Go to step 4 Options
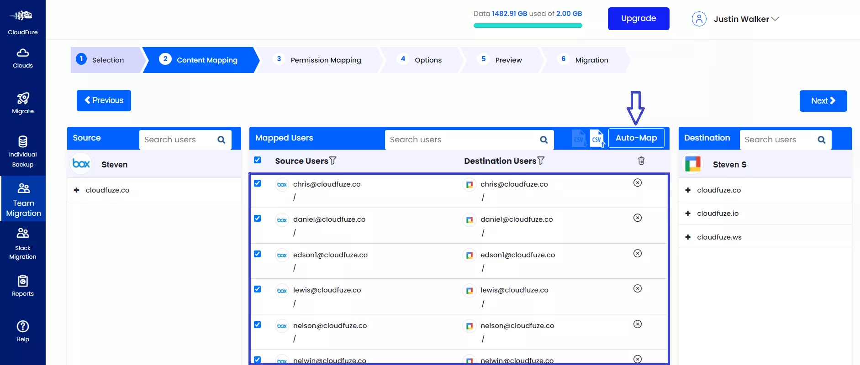 (421, 60)
